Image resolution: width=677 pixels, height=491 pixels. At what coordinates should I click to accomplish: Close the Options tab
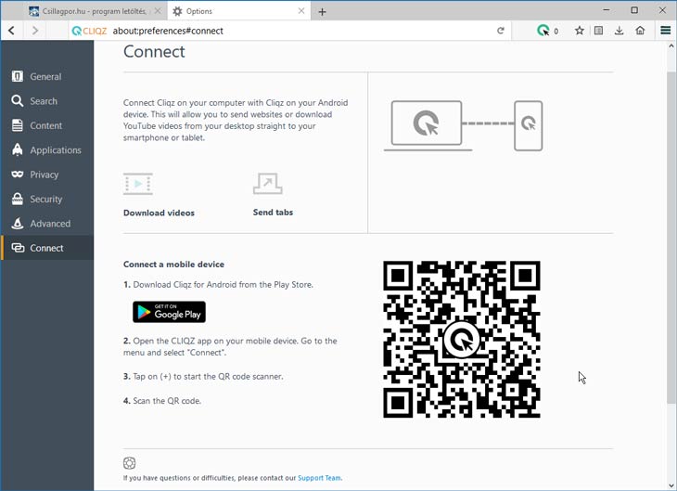pyautogui.click(x=301, y=11)
